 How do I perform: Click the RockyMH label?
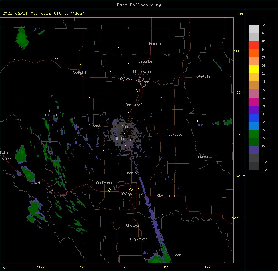click(79, 73)
